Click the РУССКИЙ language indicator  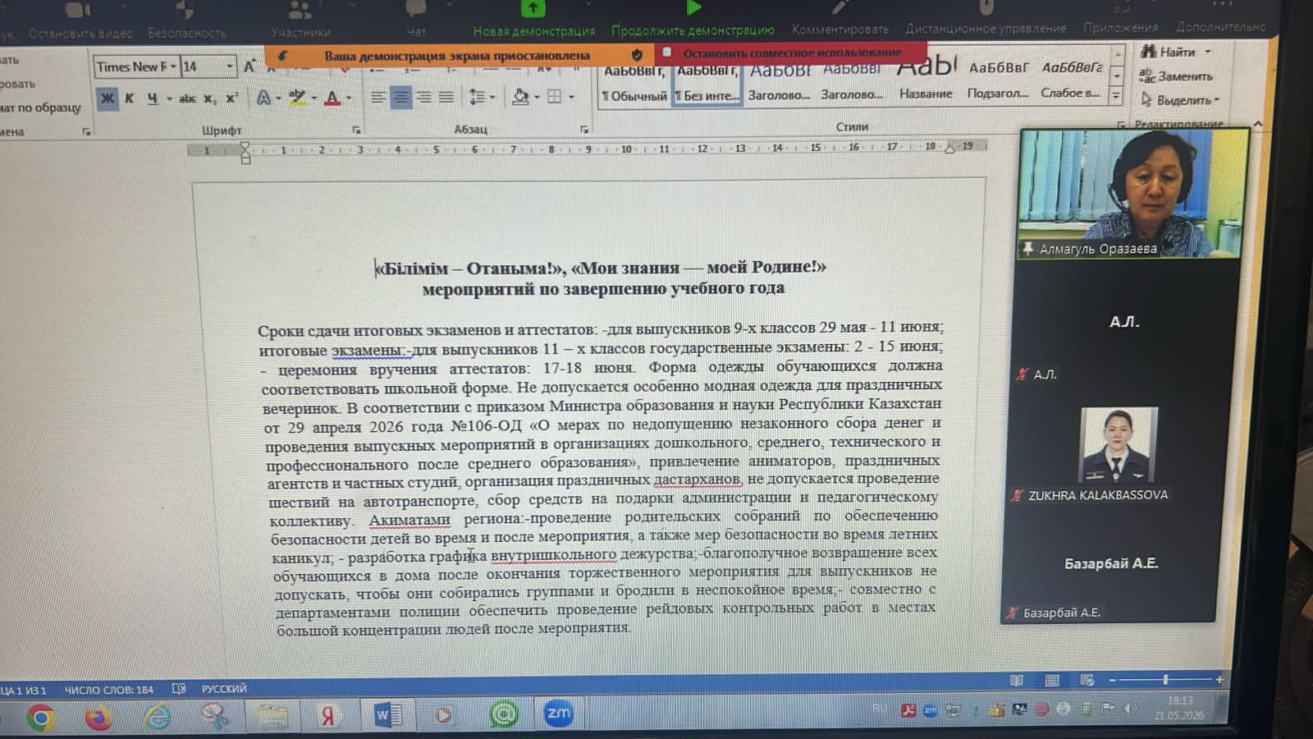pos(224,688)
